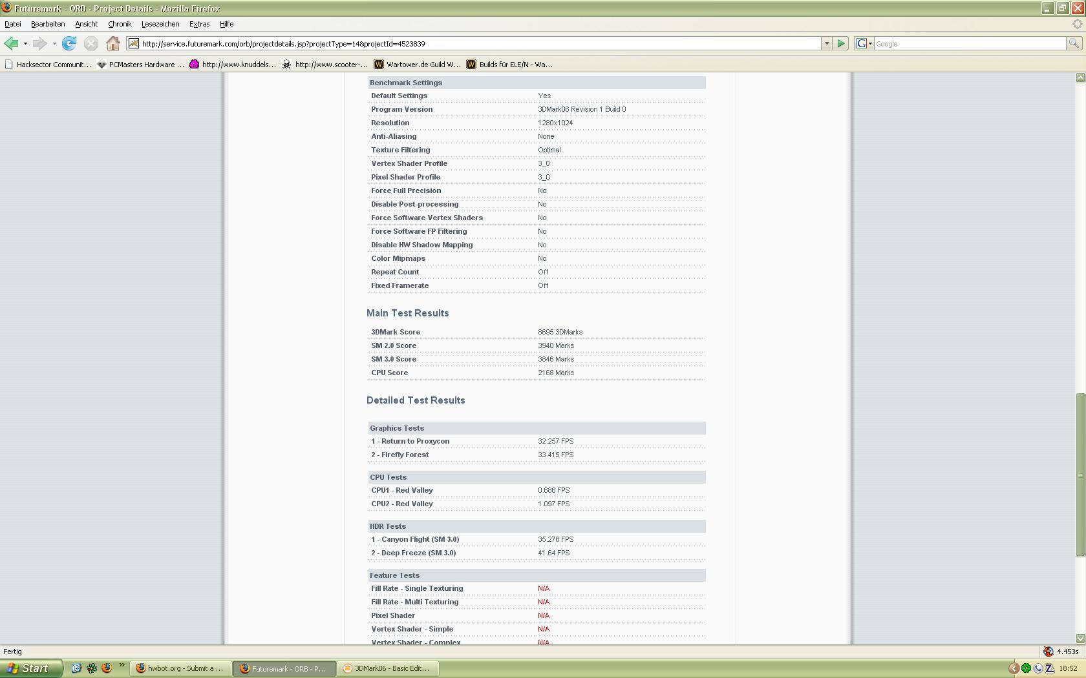Click the Main Test Results heading

[x=407, y=313]
